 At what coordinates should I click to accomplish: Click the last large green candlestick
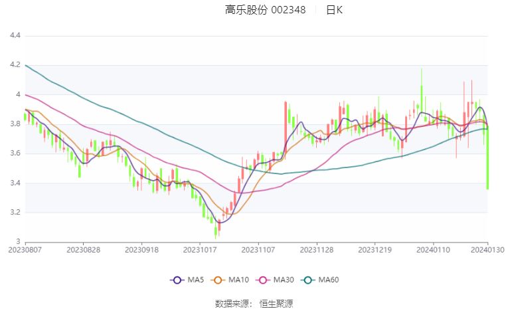(x=487, y=157)
